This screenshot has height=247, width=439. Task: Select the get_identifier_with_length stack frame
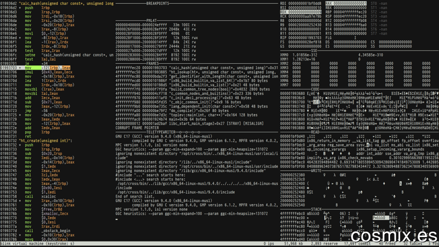pyautogui.click(x=196, y=76)
